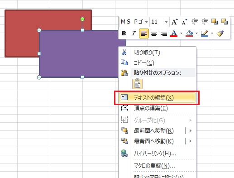Click the copy pages icon
Screen dimensions: 234x178
(x=124, y=63)
